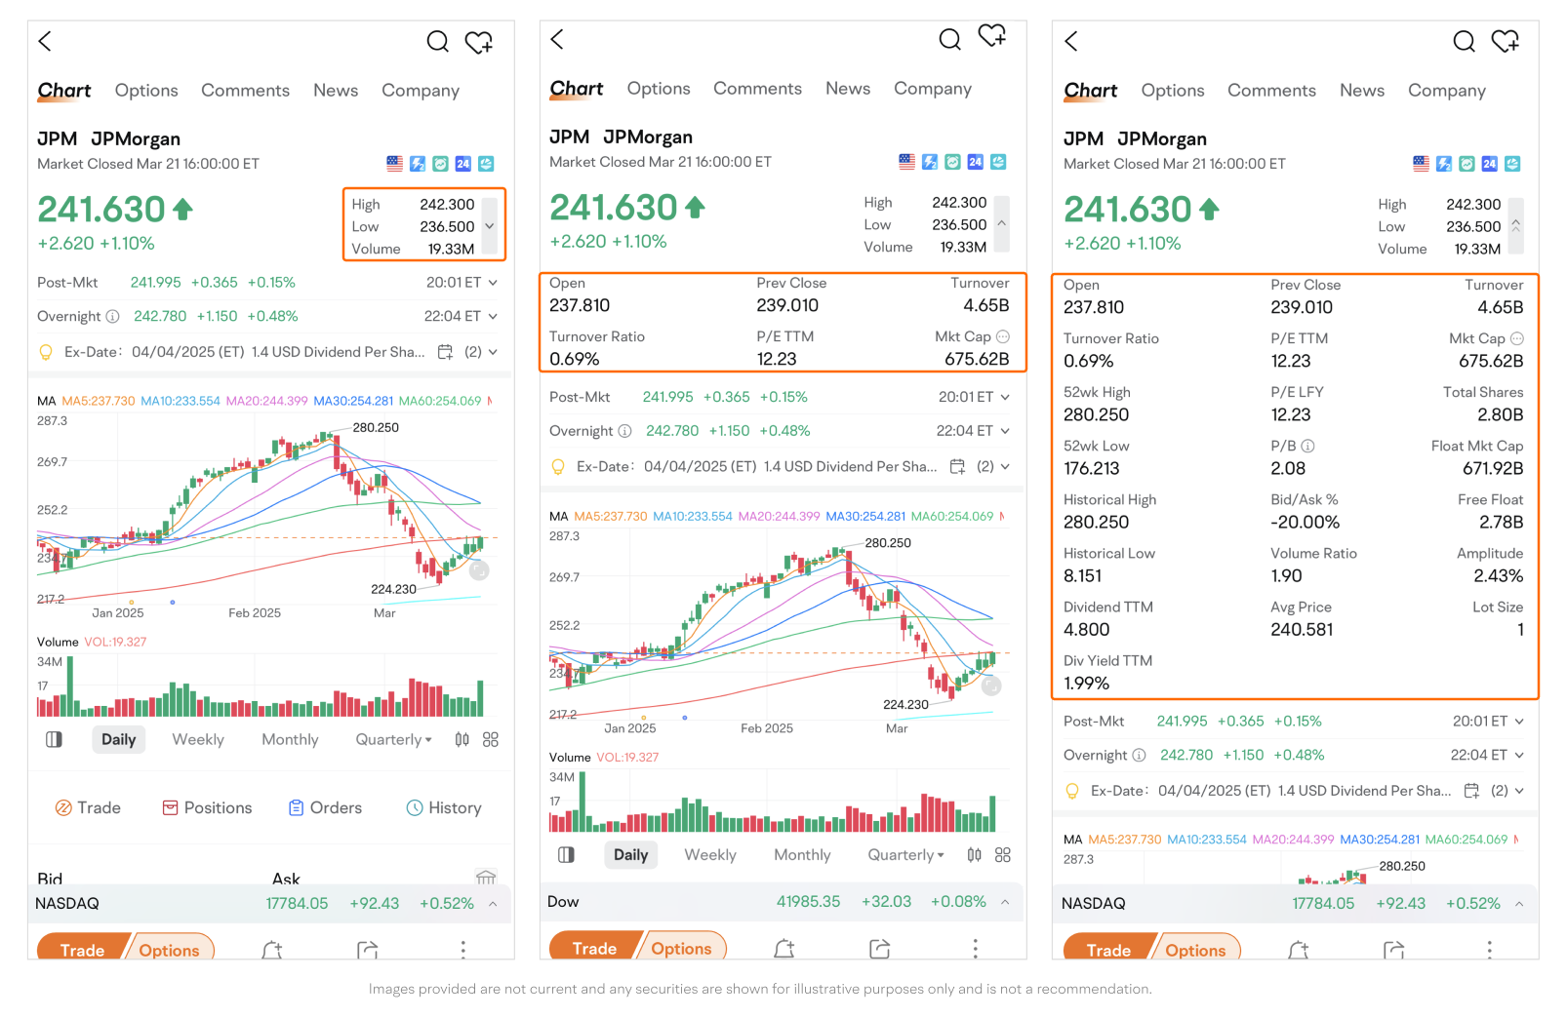The height and width of the screenshot is (1018, 1567).
Task: Open the Company tab in the right screen
Action: 1446,91
